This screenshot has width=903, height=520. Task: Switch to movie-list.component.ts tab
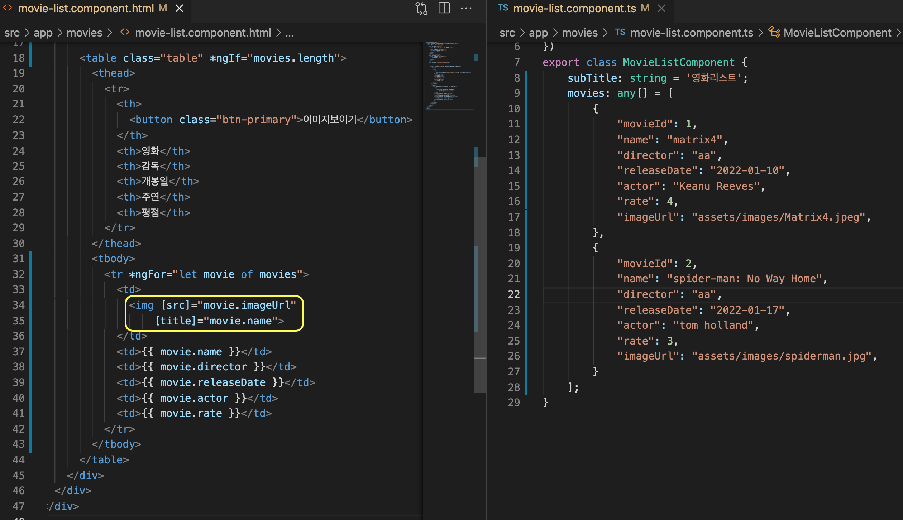[x=574, y=8]
